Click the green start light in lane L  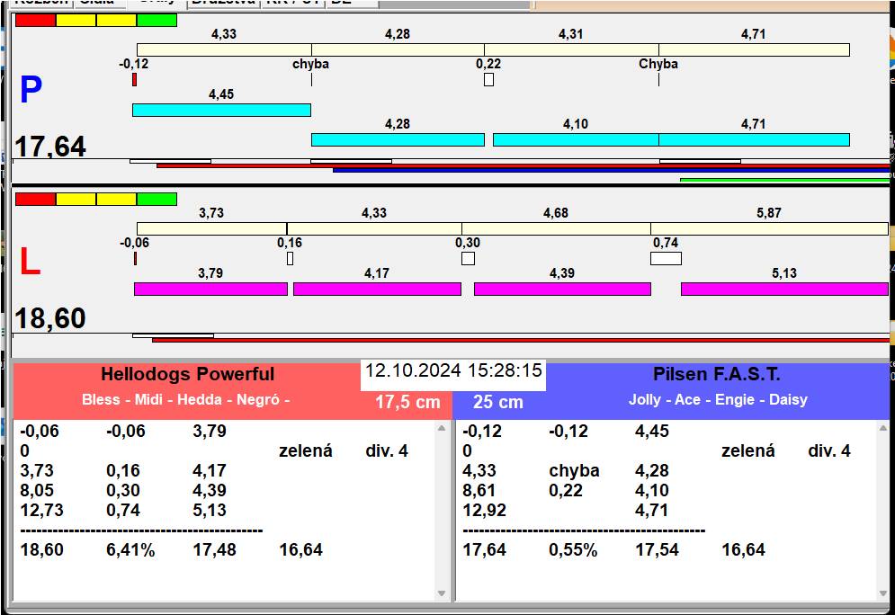pyautogui.click(x=157, y=199)
